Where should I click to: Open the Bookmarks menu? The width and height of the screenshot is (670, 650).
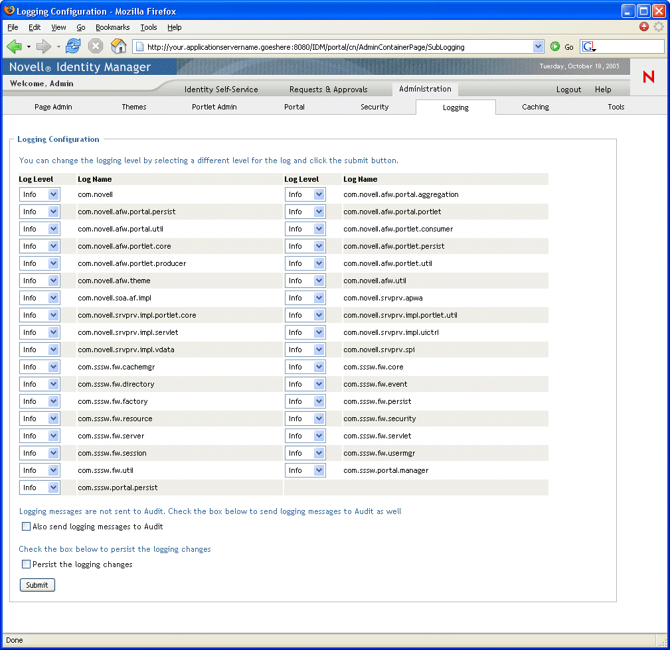(x=112, y=27)
